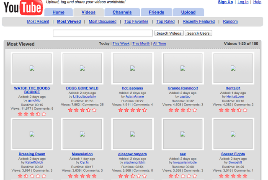
Task: Click 'Runtime: 04:29' under Soccer Fights
Action: click(x=233, y=167)
